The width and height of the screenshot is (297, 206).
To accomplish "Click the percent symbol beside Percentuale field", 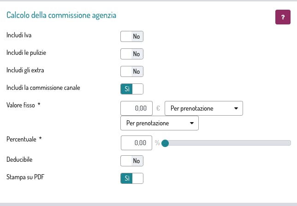I will tap(157, 143).
